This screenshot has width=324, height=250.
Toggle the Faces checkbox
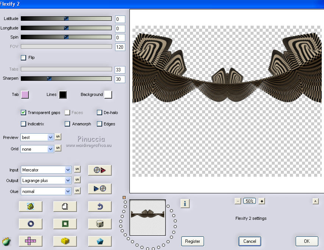67,113
